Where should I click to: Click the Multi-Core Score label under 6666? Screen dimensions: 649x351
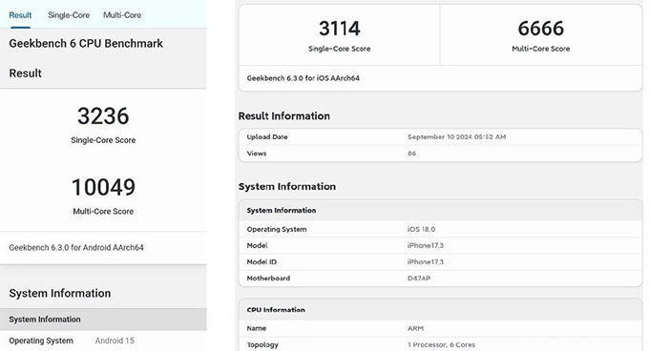click(540, 49)
